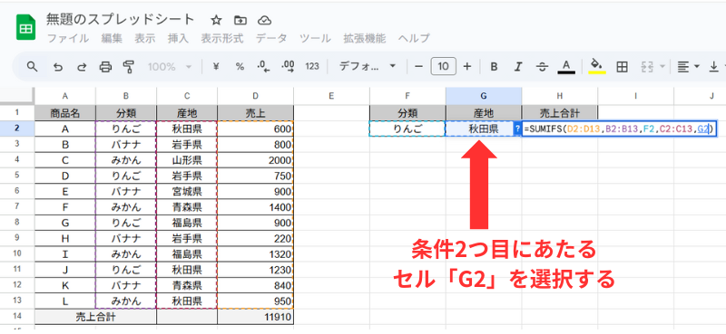Click the font size field showing 10
This screenshot has height=334, width=726.
pos(443,66)
